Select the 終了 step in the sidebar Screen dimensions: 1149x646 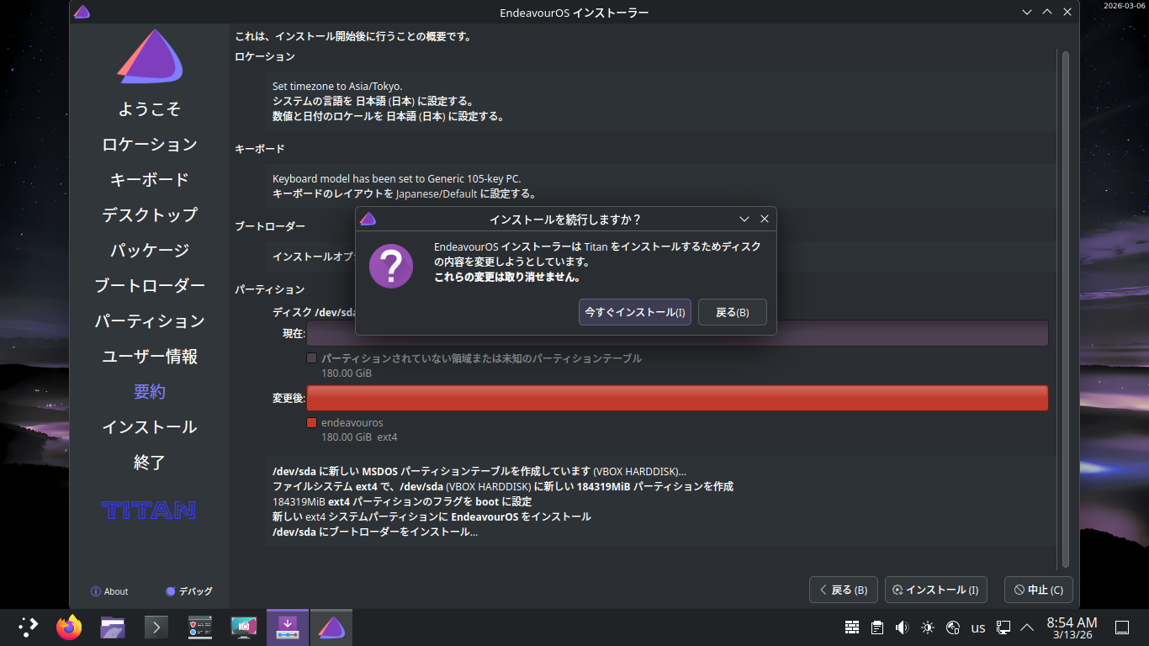click(x=150, y=463)
